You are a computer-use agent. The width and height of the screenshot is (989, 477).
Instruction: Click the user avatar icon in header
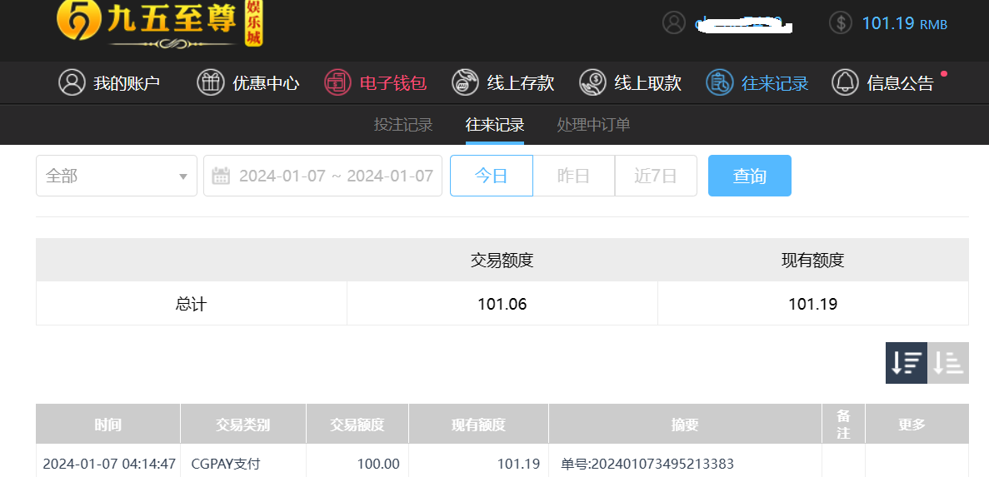point(673,23)
